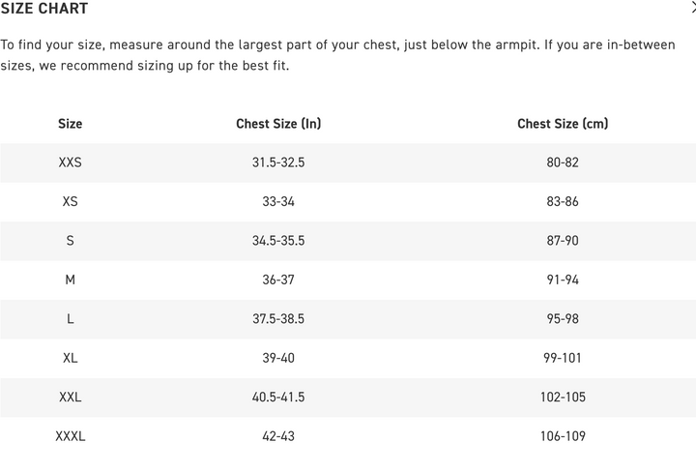
Task: Click the Chest Size (In) column header
Action: [x=278, y=124]
